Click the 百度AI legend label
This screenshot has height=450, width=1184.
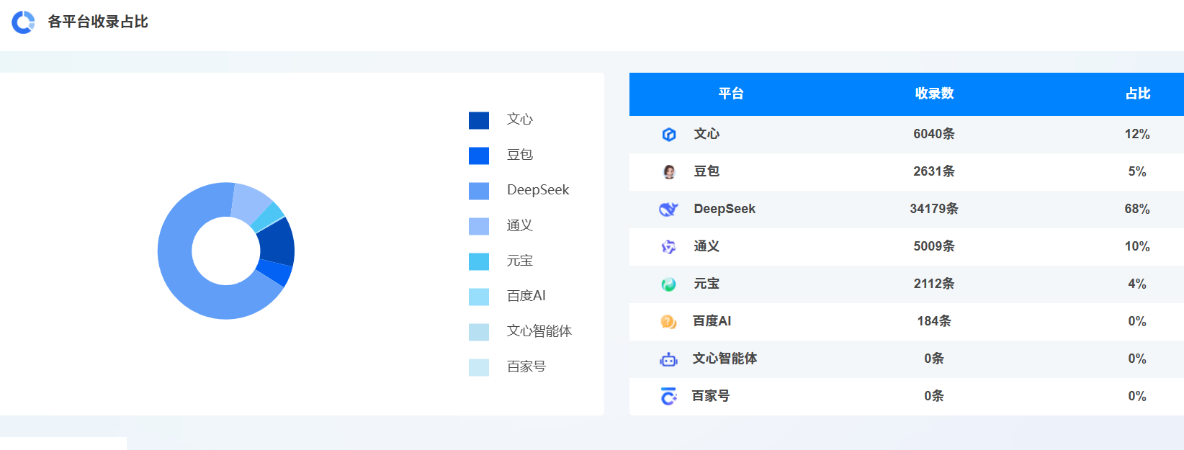click(526, 296)
